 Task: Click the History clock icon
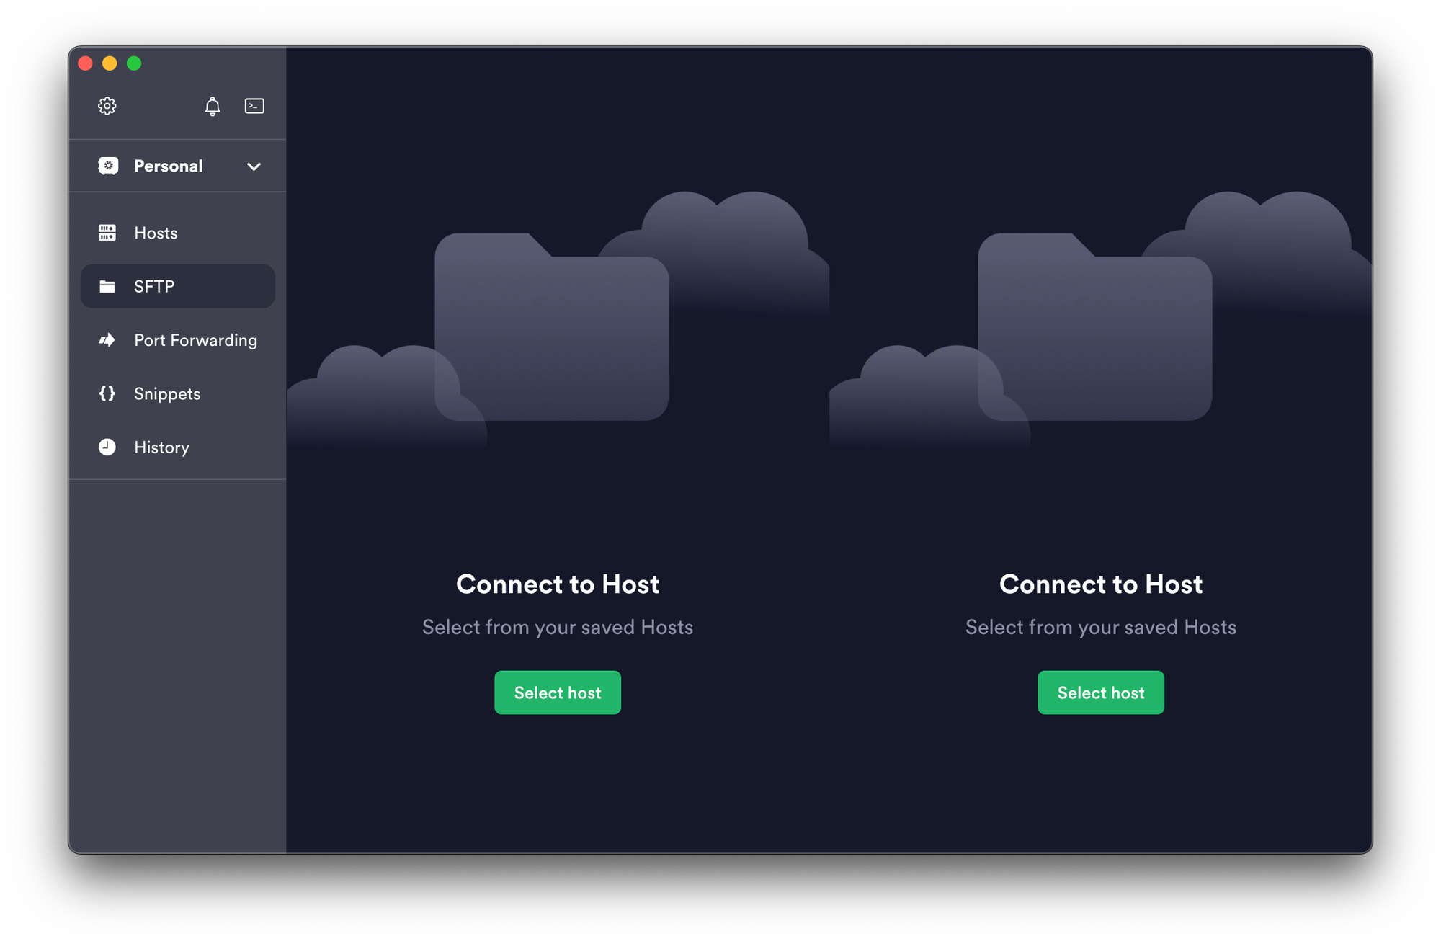click(107, 447)
